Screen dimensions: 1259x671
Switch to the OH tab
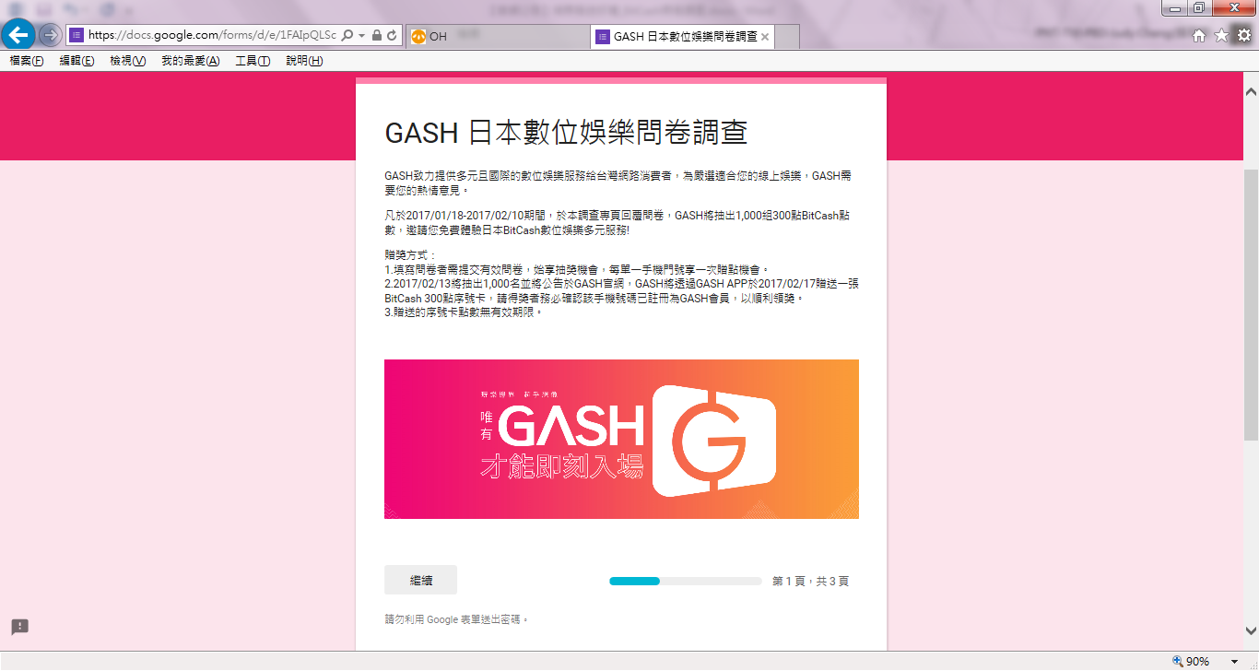[497, 37]
